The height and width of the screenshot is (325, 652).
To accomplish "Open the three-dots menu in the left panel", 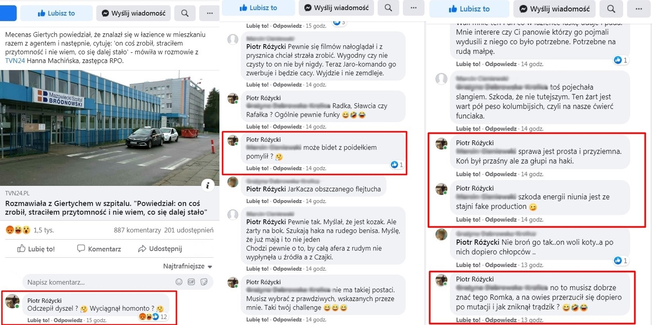I will coord(210,13).
